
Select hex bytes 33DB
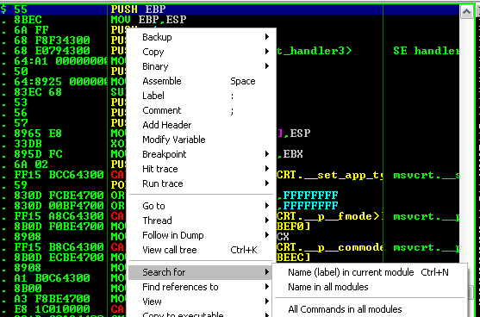(28, 144)
